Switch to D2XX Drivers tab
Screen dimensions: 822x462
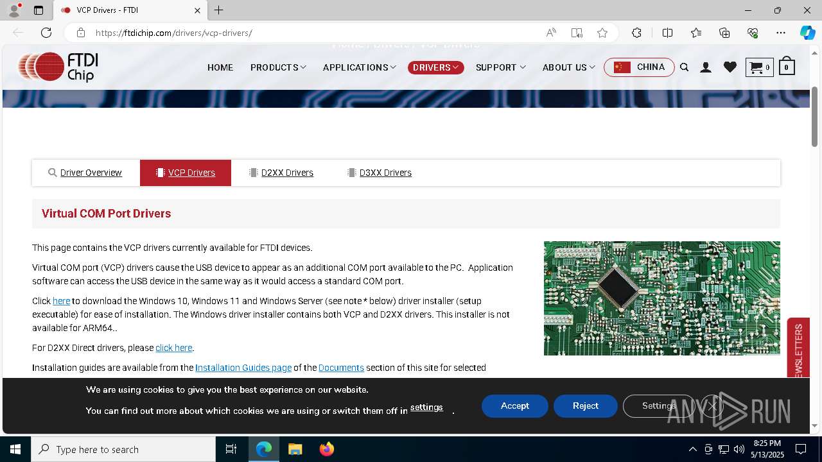tap(281, 173)
